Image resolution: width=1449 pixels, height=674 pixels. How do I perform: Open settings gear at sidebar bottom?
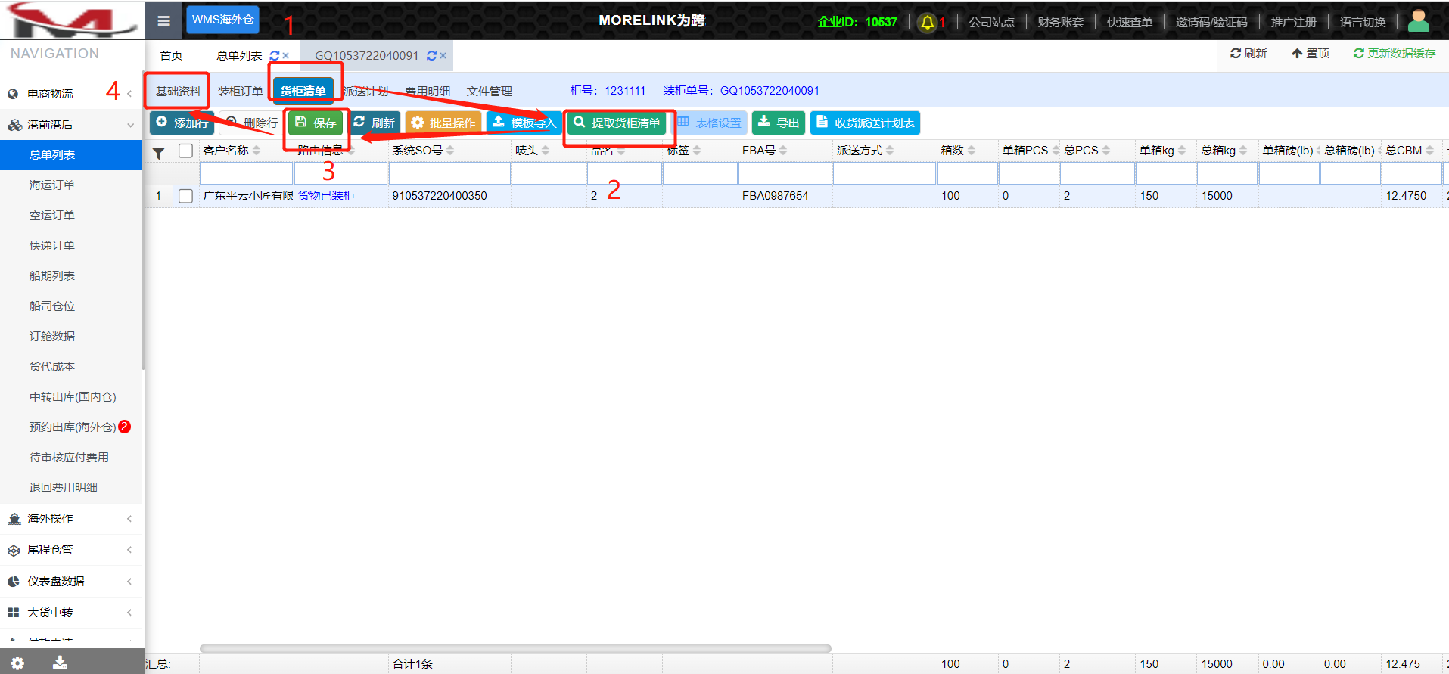tap(17, 663)
